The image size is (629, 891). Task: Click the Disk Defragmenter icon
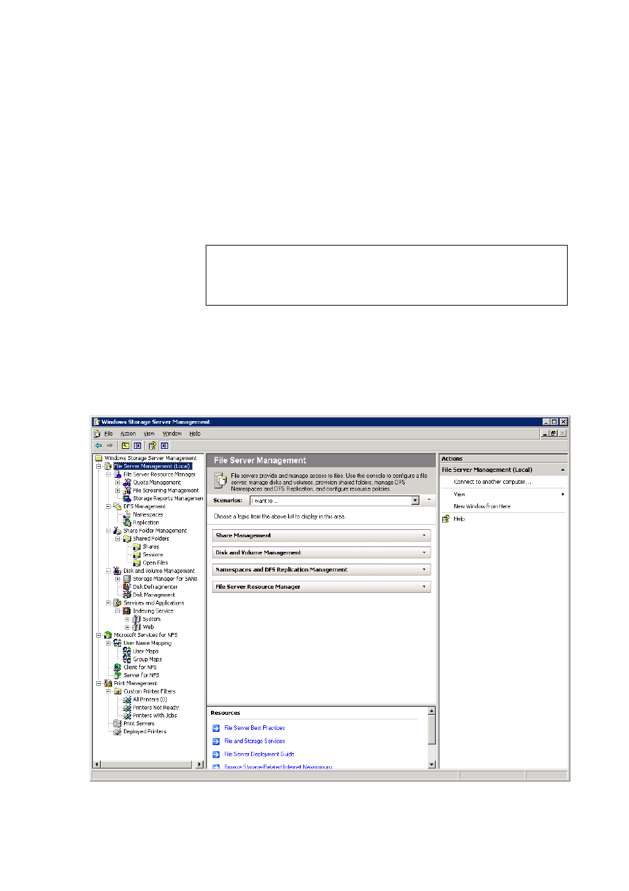[x=127, y=587]
